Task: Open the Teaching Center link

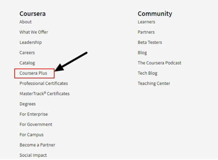Action: 154,83
